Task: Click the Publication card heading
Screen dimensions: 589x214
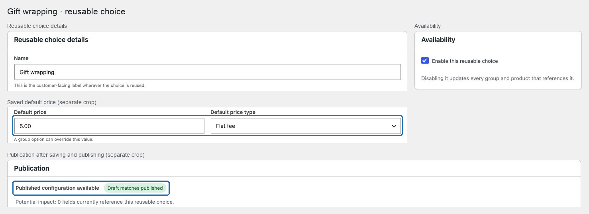Action: pyautogui.click(x=31, y=168)
